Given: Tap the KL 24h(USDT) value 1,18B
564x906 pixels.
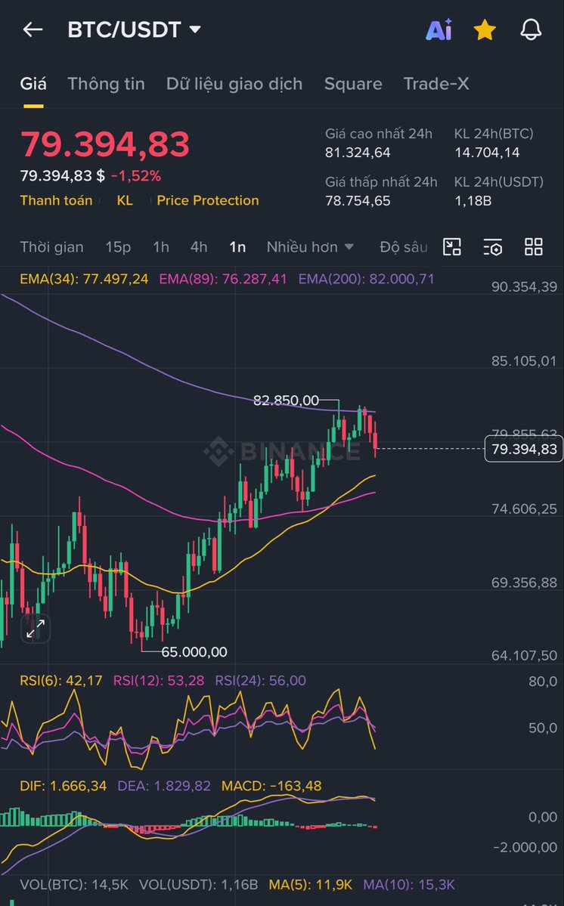Looking at the screenshot, I should (473, 201).
